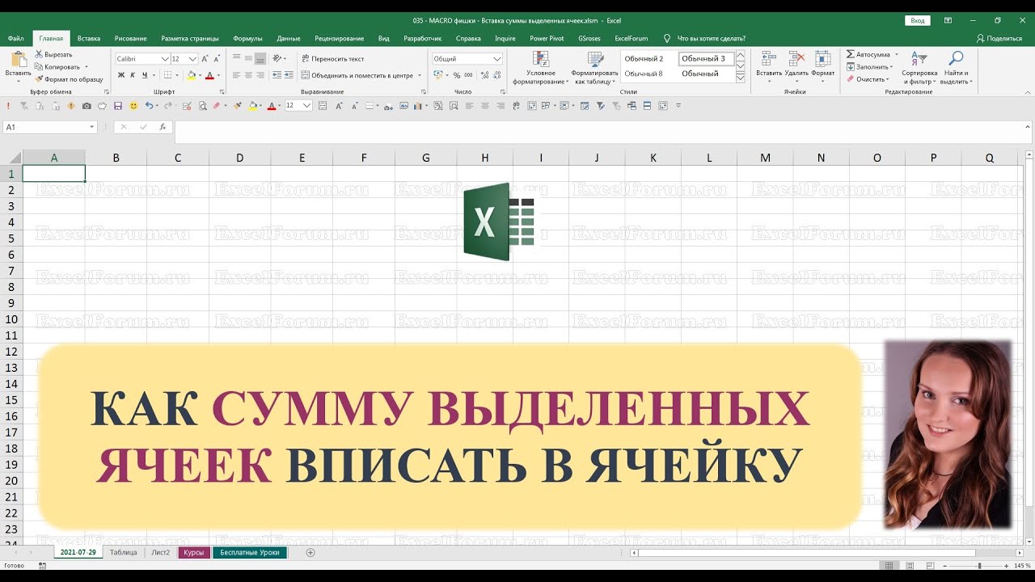
Task: Click the fill color yellow swatch
Action: [192, 75]
